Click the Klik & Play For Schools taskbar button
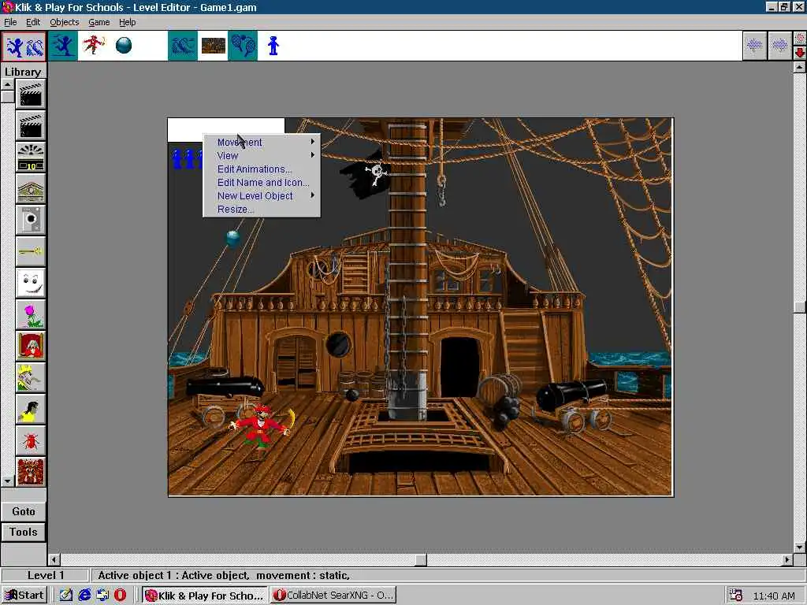 205,595
